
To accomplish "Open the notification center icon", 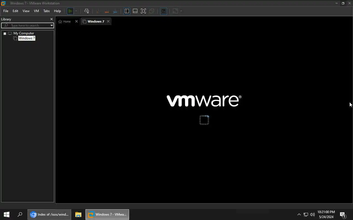I will coord(343,215).
